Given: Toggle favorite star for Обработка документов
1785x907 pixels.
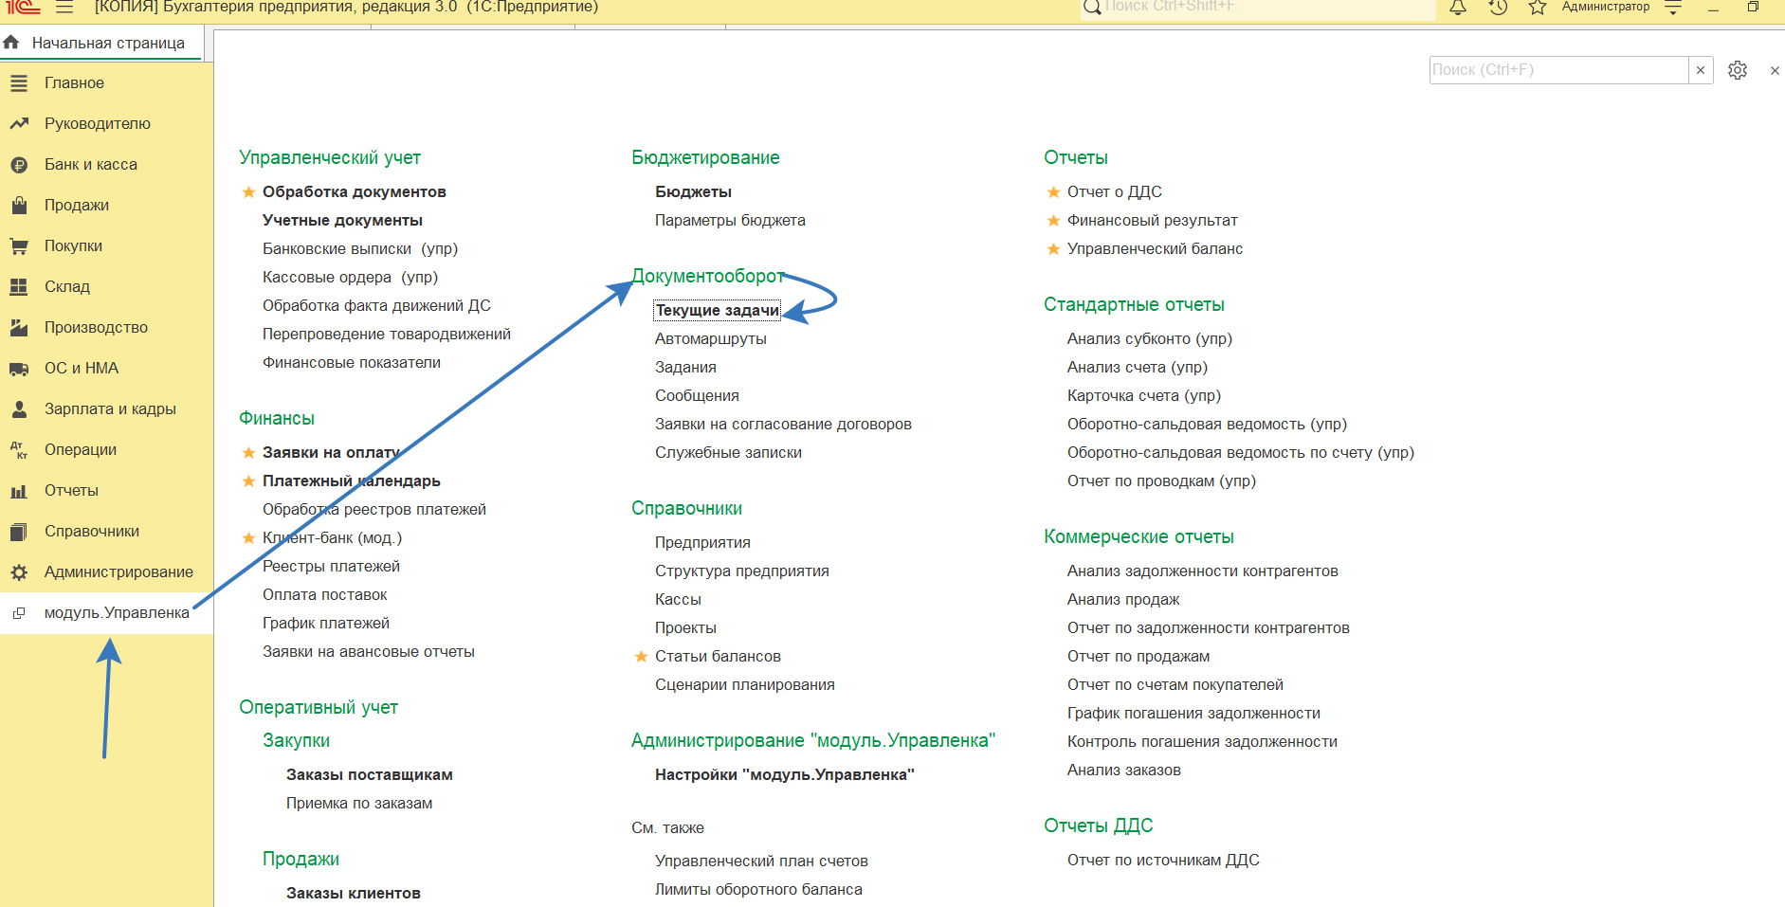Looking at the screenshot, I should 248,192.
